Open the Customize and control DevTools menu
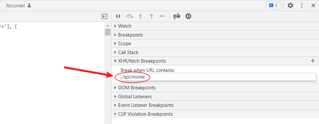The image size is (319, 124). click(x=302, y=5)
